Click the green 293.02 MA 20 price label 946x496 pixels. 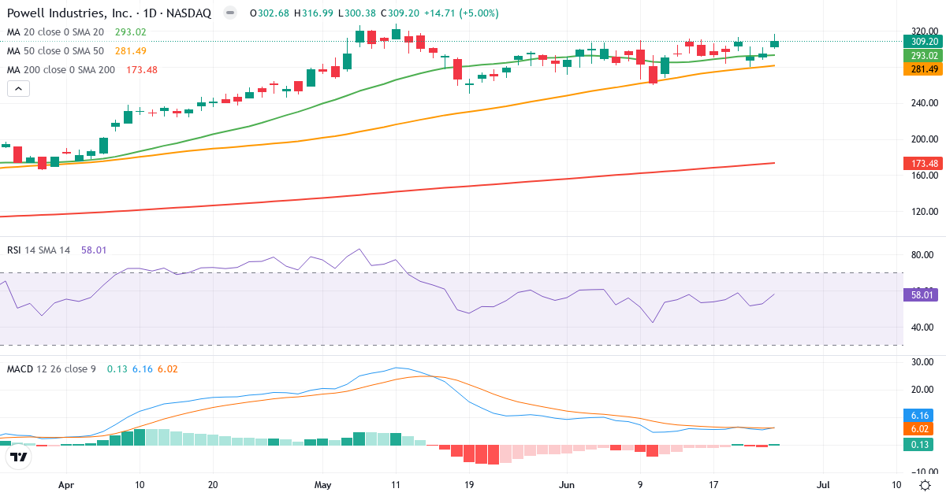(923, 55)
